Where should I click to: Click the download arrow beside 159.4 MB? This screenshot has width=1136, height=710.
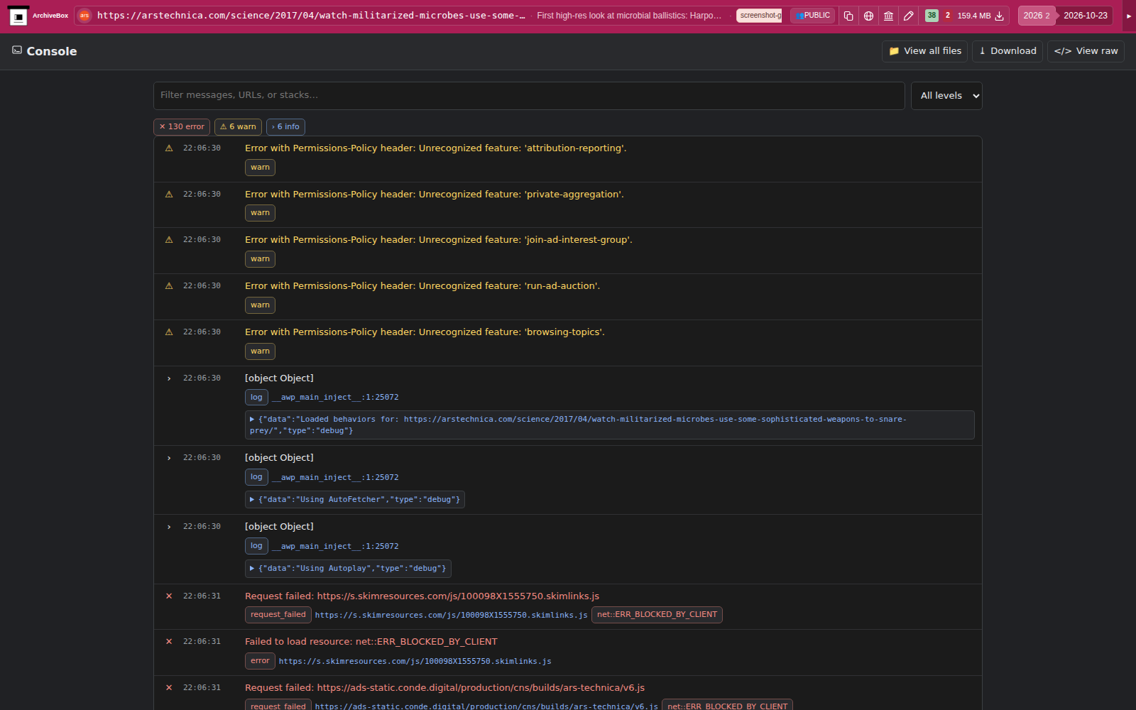point(1000,16)
